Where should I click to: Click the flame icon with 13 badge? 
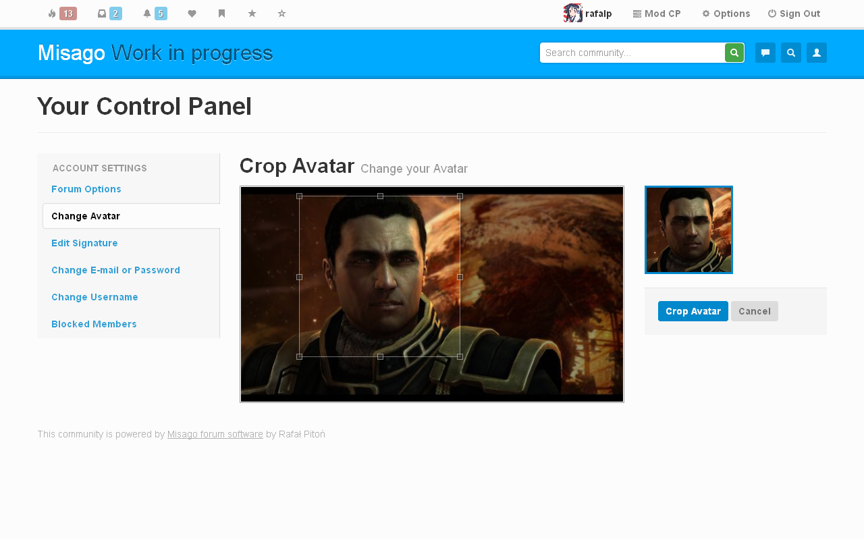pos(61,13)
